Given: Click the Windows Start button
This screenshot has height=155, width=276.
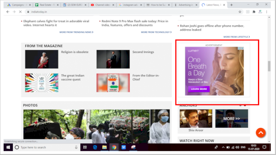Looking at the screenshot, I should (x=7, y=147).
